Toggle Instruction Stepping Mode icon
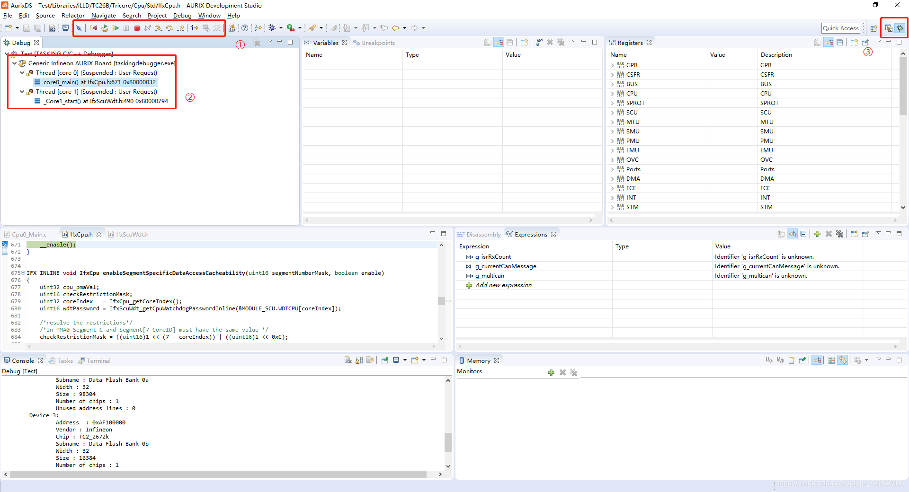 [x=195, y=28]
